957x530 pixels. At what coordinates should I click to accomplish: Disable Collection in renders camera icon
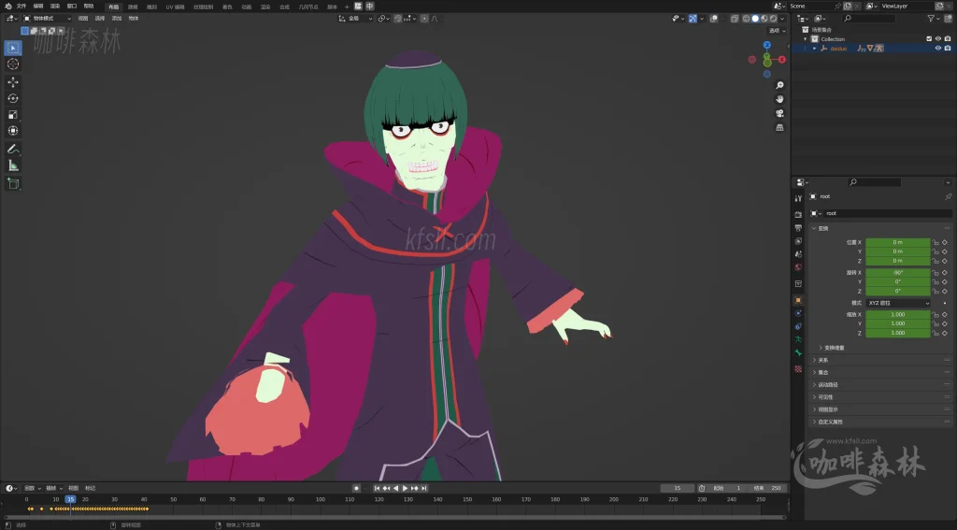(x=948, y=39)
